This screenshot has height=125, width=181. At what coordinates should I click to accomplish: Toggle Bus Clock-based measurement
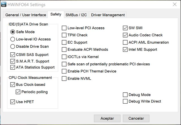(x=12, y=84)
